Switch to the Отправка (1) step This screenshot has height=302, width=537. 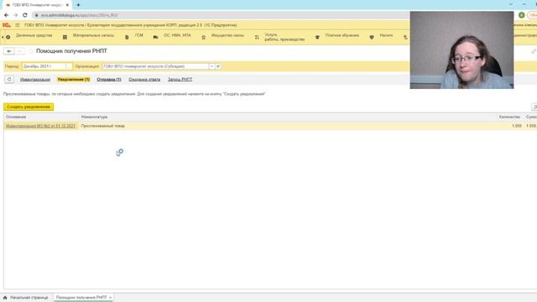pos(109,80)
